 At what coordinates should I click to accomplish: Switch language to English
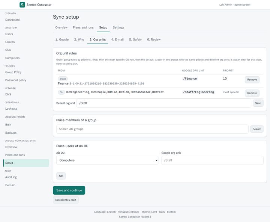point(111,212)
